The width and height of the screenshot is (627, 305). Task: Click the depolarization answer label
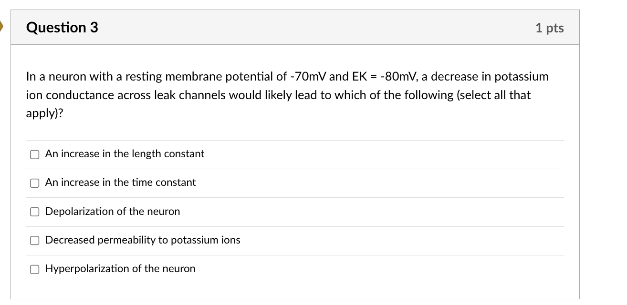coord(112,211)
